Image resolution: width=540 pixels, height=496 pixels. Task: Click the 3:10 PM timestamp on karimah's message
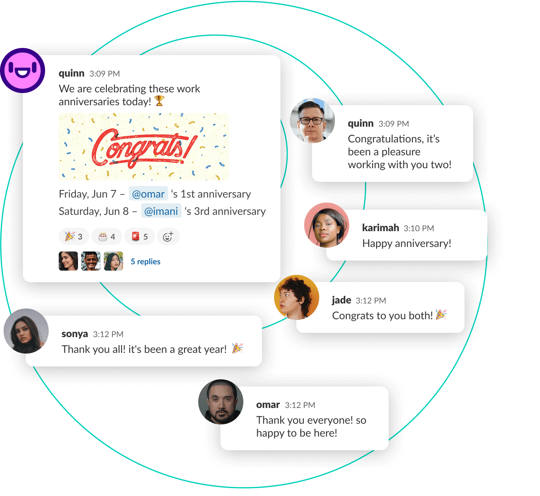[419, 228]
